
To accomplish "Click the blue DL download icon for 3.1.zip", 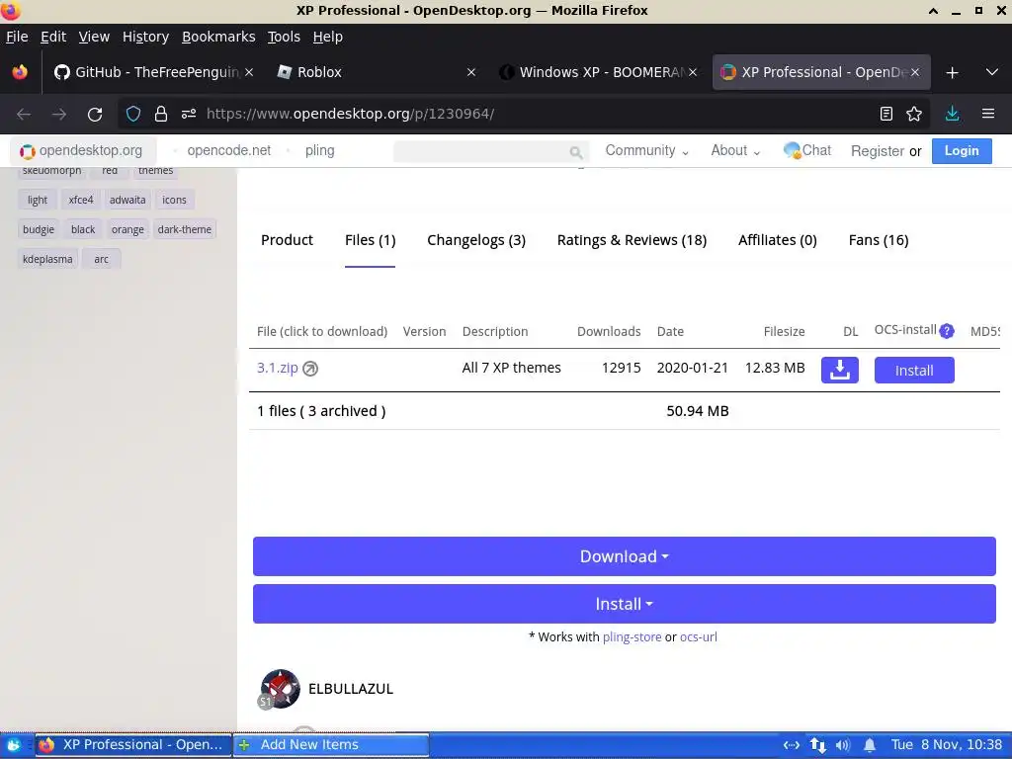I will [x=840, y=370].
